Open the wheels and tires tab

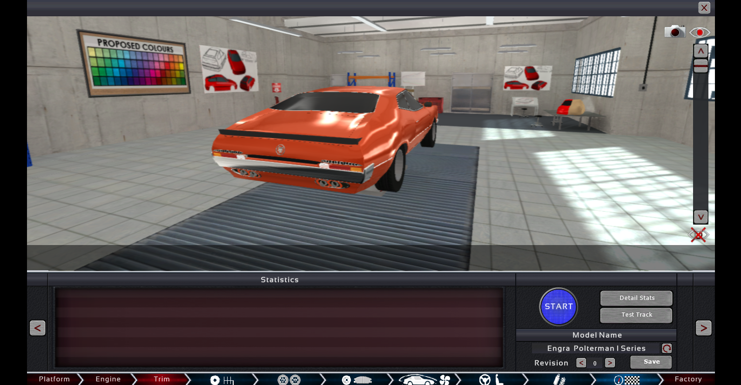[289, 380]
